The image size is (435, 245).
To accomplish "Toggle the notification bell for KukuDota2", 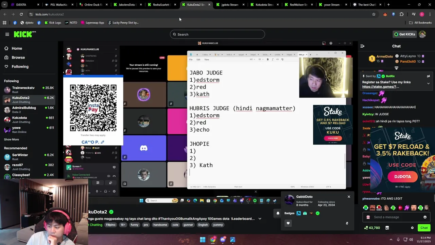I will coord(278,213).
